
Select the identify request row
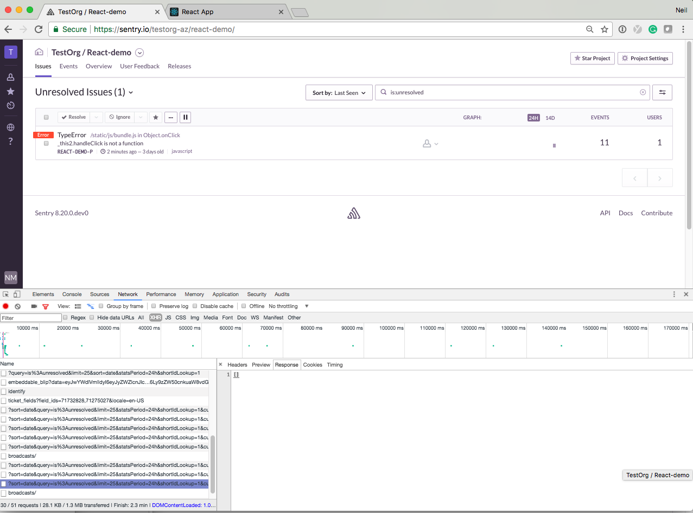[104, 391]
